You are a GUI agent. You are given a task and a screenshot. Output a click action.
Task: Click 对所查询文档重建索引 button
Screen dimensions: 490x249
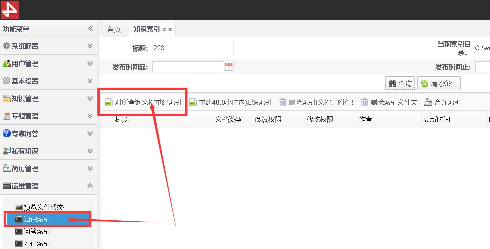pyautogui.click(x=143, y=102)
